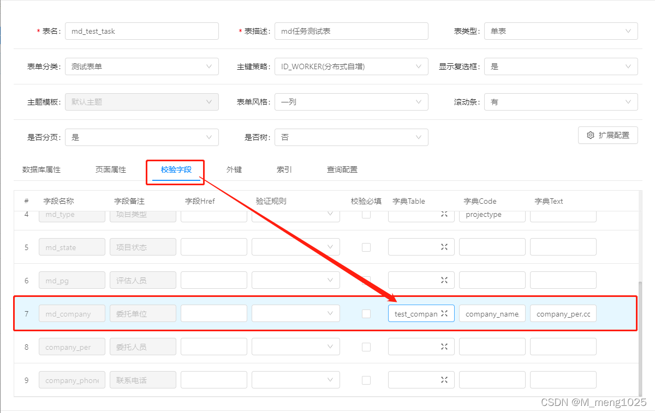Click the 字典Code column header
This screenshot has width=655, height=413.
click(x=480, y=201)
